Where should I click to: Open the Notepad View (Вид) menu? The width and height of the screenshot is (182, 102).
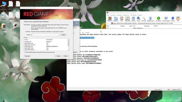(x=83, y=33)
